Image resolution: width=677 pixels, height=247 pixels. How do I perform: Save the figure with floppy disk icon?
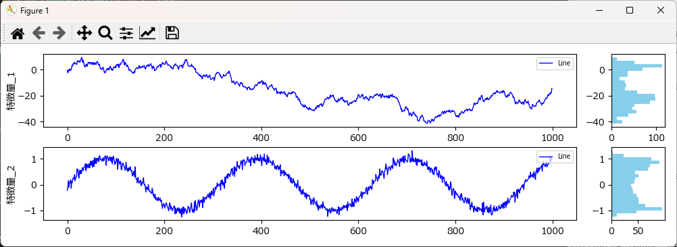pos(172,33)
